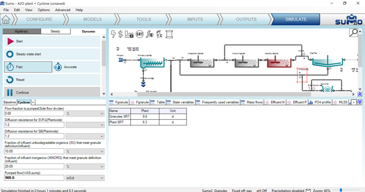The height and width of the screenshot is (192, 365).
Task: Open unit dropdown for Pumped flow WAS pump
Action: [85, 178]
